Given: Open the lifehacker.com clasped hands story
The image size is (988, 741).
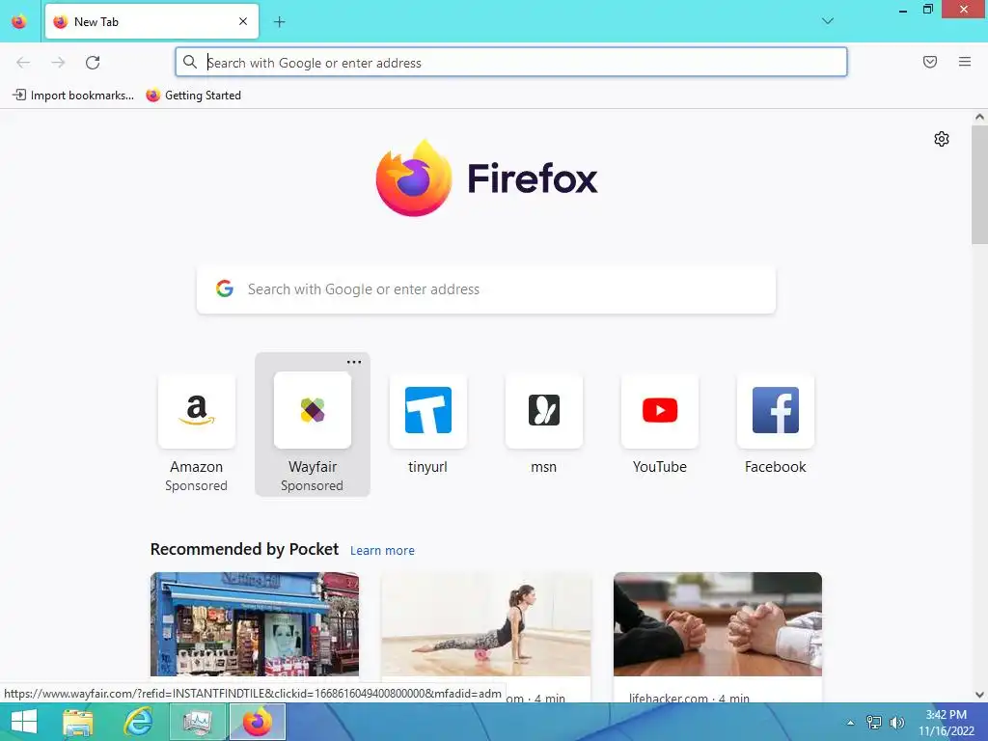Looking at the screenshot, I should pos(718,624).
